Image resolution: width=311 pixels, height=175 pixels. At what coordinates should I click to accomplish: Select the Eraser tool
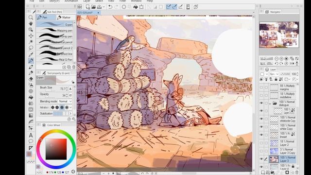click(31, 79)
